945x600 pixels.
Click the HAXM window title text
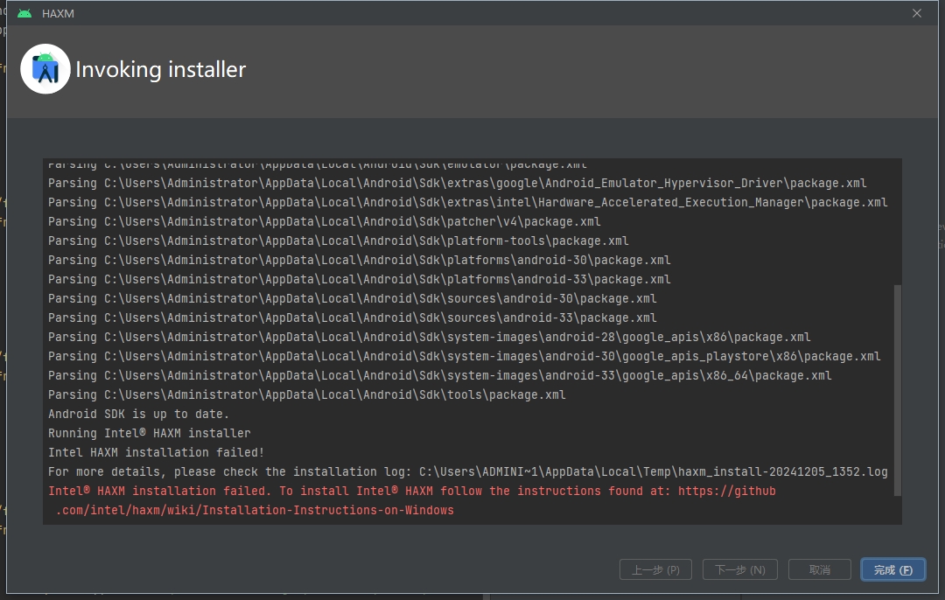pyautogui.click(x=58, y=13)
